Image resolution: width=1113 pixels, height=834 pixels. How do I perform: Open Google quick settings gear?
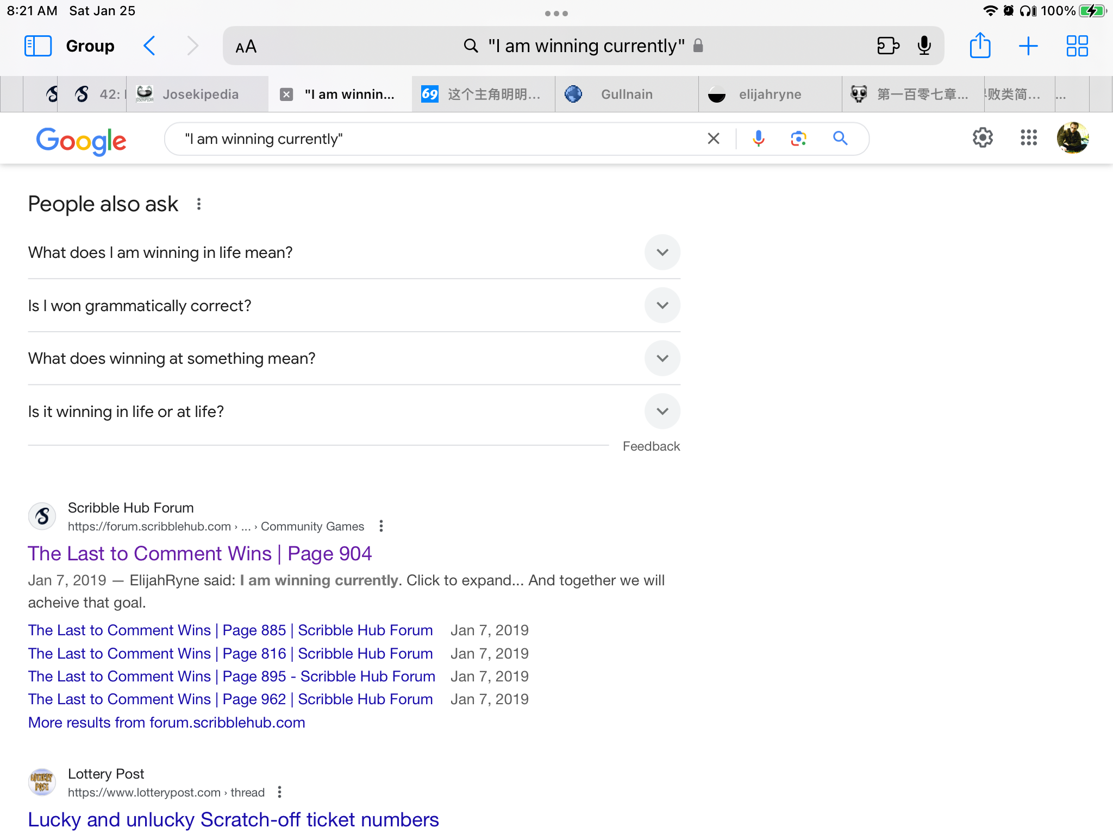coord(983,138)
